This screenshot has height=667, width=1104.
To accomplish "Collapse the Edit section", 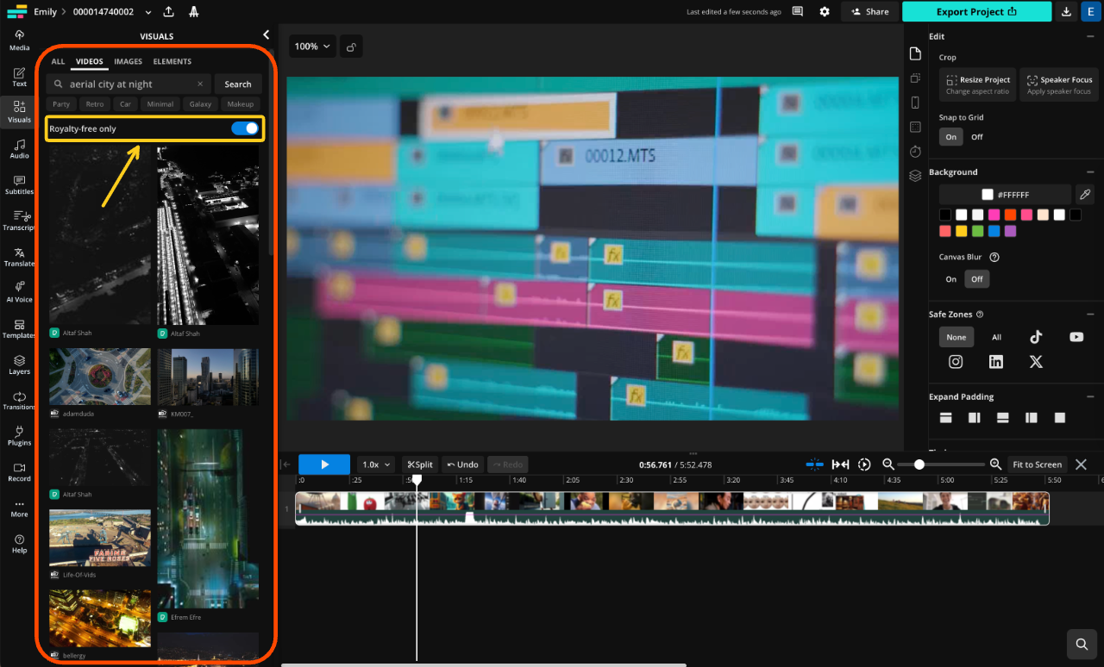I will point(1090,36).
